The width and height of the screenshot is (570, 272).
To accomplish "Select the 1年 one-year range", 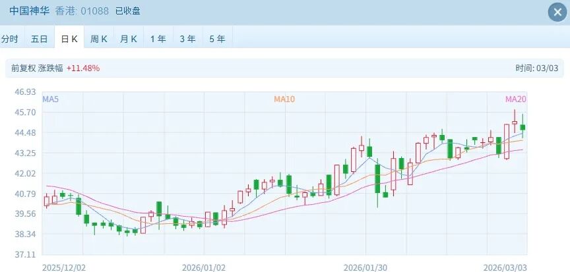I will [x=158, y=39].
